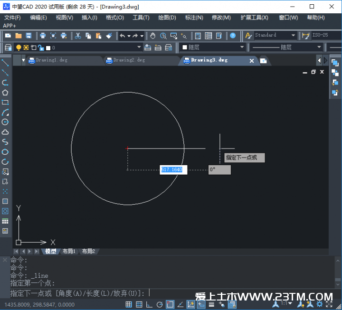Toggle Dynamic UCS in status bar
342x310 pixels.
pos(190,305)
